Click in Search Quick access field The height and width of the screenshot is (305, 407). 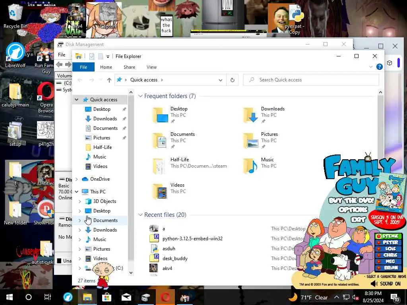click(x=311, y=80)
